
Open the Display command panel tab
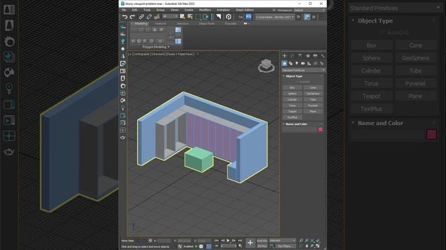tap(315, 56)
